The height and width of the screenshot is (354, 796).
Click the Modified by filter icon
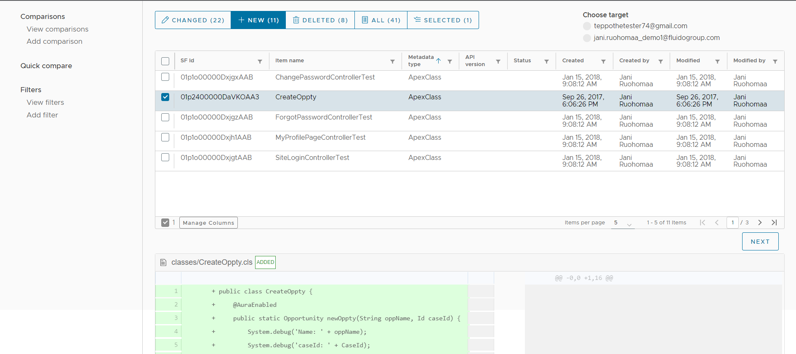click(775, 61)
